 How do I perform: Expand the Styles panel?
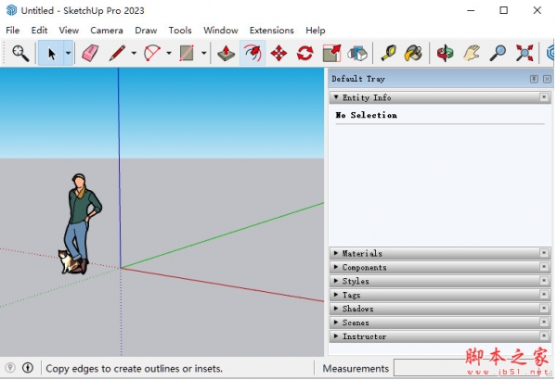[336, 281]
